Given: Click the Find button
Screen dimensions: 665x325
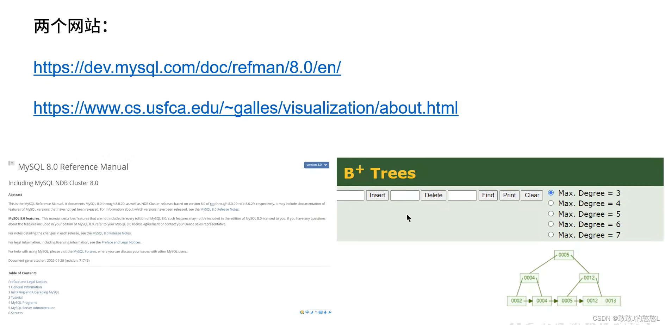Looking at the screenshot, I should pyautogui.click(x=488, y=195).
